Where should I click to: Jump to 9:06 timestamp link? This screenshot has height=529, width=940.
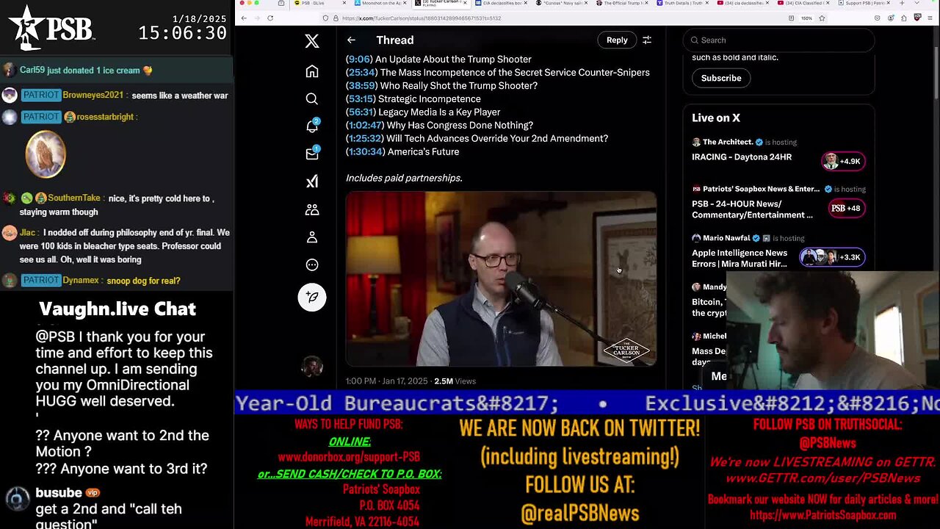(x=359, y=59)
